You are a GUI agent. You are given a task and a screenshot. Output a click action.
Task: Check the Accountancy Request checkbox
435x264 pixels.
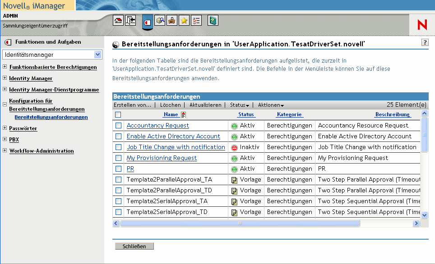118,126
